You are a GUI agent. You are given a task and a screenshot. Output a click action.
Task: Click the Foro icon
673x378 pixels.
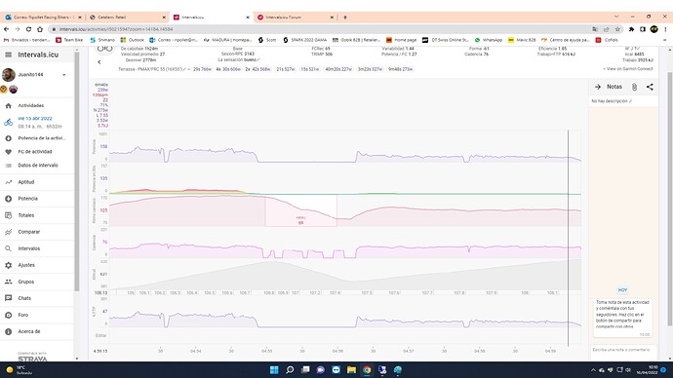(x=8, y=315)
